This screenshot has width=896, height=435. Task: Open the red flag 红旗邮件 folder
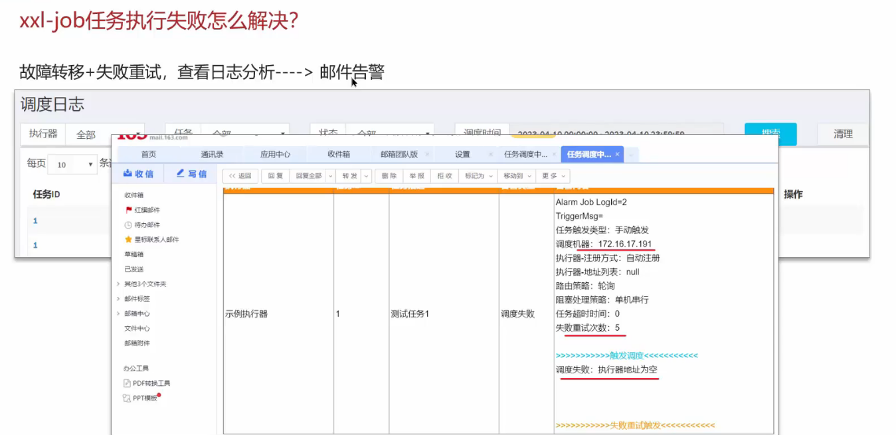click(x=128, y=210)
